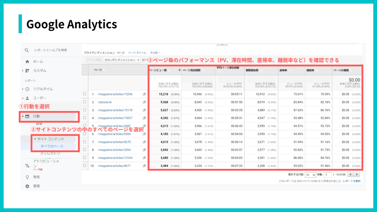This screenshot has height=212, width=377.
Task: Check the box for /magazine/articles/15037
Action: coord(85,118)
